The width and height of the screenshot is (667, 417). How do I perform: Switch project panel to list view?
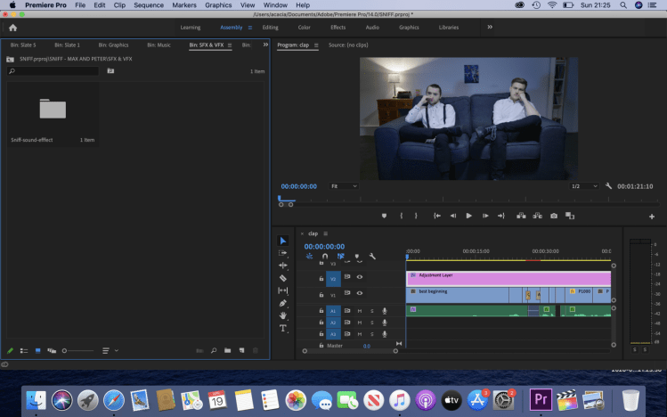(24, 351)
